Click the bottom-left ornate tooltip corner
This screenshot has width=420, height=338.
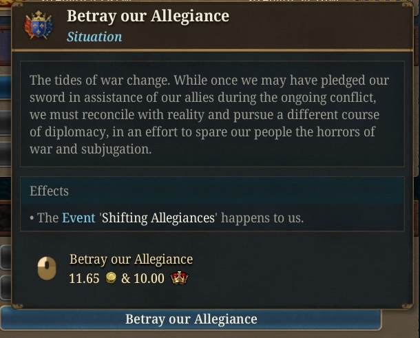tap(18, 306)
